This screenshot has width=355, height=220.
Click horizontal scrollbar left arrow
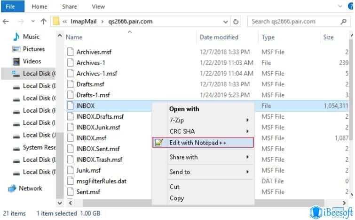71,203
